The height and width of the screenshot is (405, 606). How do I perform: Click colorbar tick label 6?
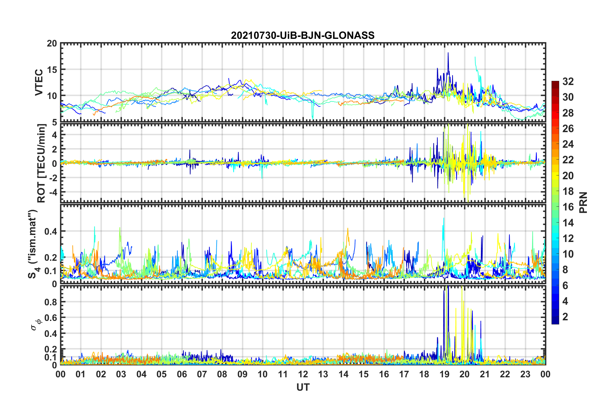(565, 286)
